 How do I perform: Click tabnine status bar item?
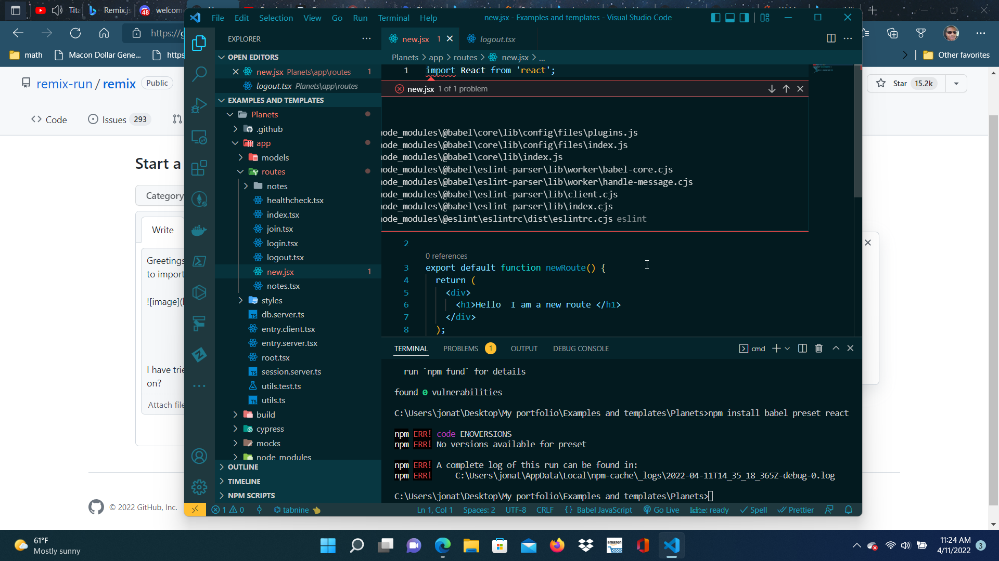click(297, 510)
